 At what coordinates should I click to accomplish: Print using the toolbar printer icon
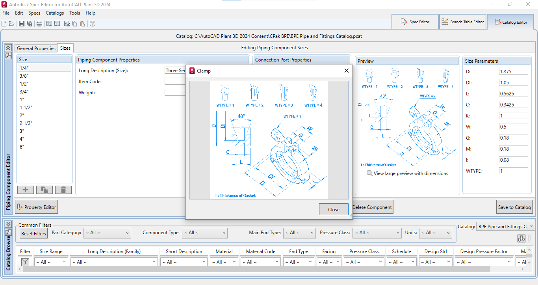(x=39, y=24)
